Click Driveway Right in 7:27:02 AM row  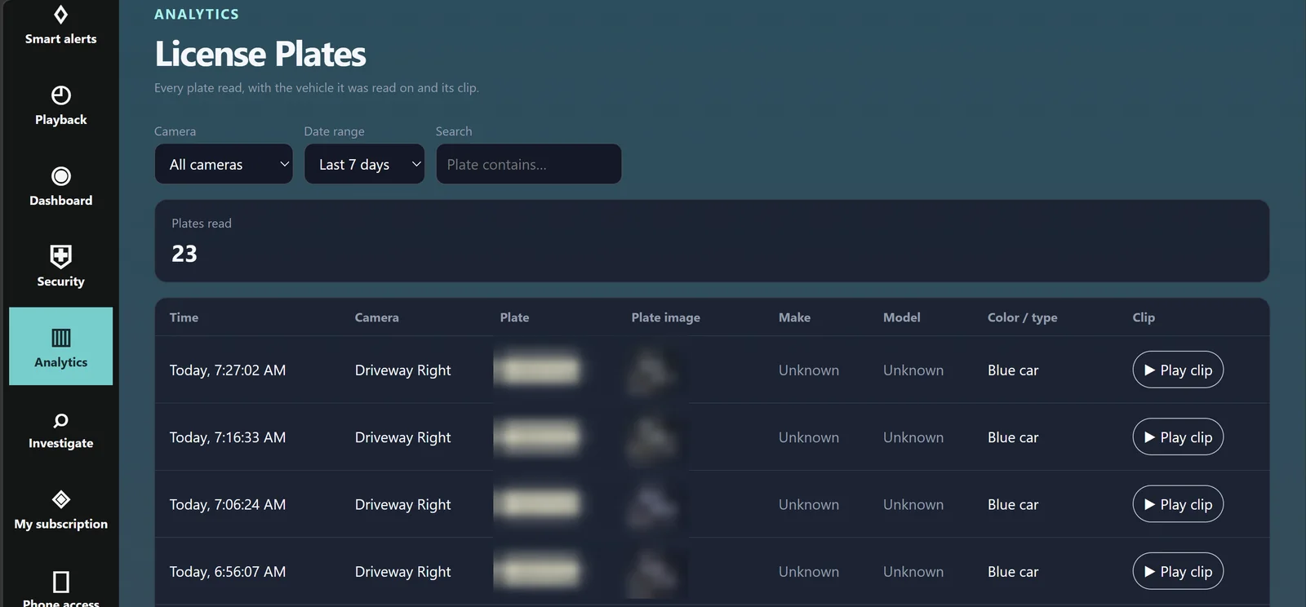pos(402,370)
